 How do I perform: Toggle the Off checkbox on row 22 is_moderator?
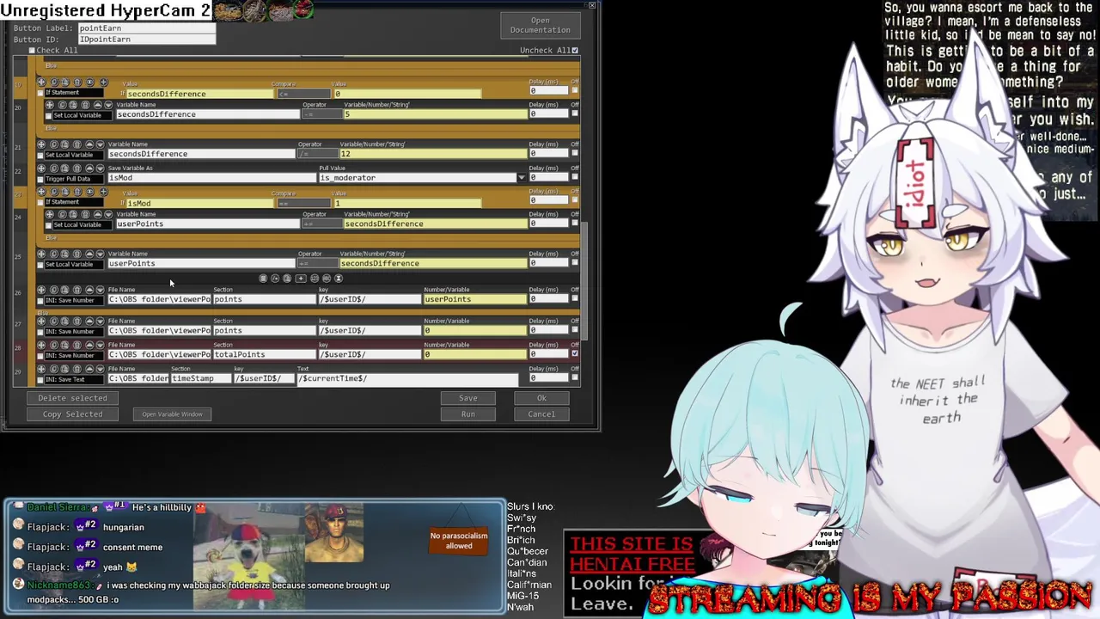tap(575, 176)
